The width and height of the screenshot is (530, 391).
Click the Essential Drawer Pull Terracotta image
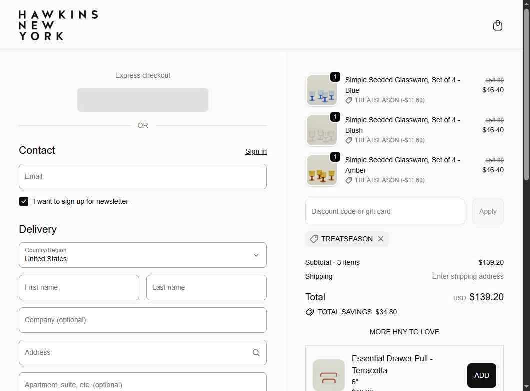click(328, 375)
